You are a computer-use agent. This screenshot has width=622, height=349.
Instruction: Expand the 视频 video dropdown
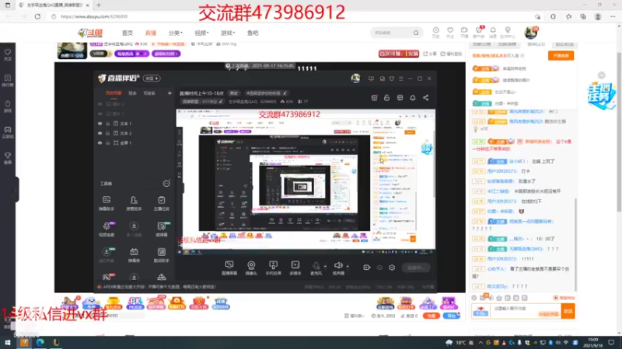(201, 33)
